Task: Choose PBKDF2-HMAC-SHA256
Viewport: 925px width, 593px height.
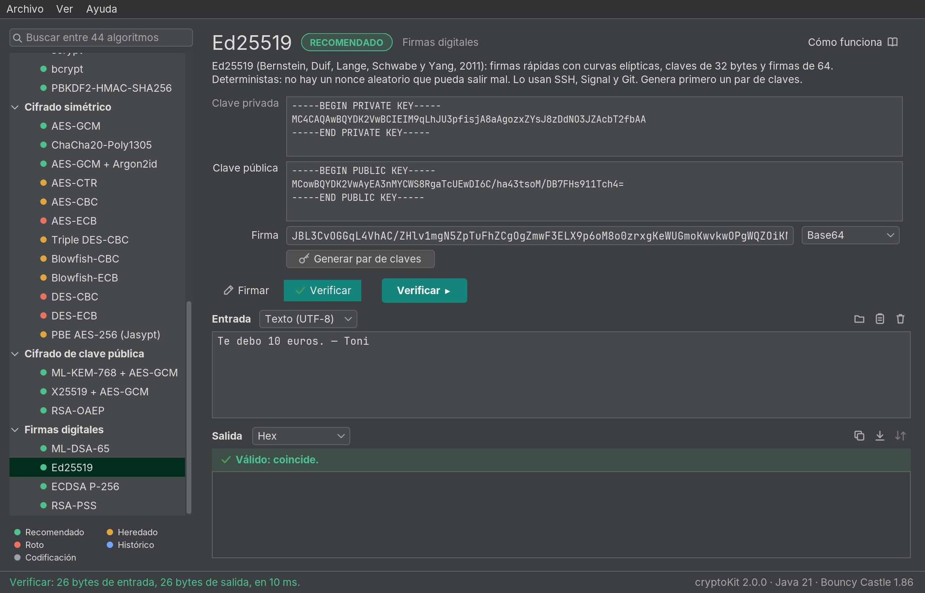Action: coord(97,88)
